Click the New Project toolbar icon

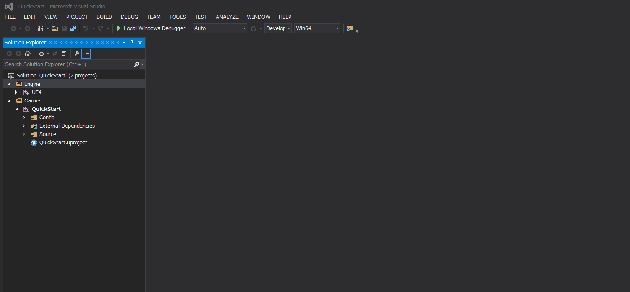click(40, 28)
